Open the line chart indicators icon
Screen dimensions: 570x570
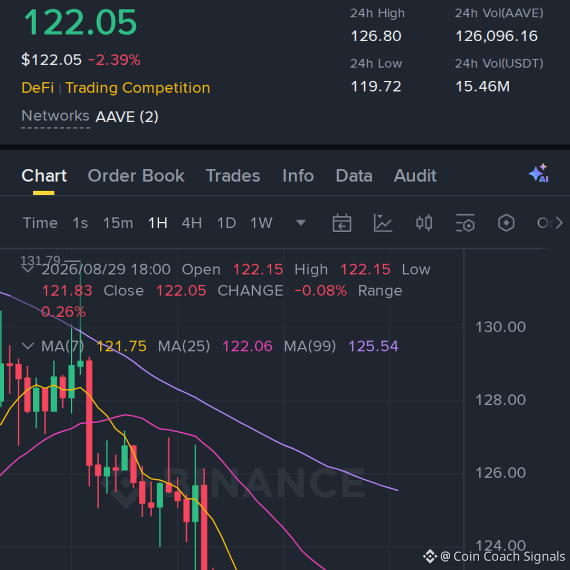coord(383,223)
